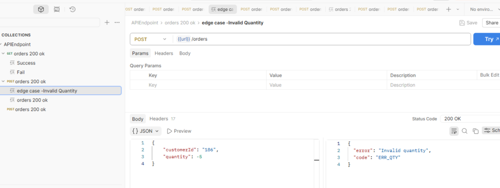
Task: Open the Collections cube icon in sidebar
Action: 41,10
